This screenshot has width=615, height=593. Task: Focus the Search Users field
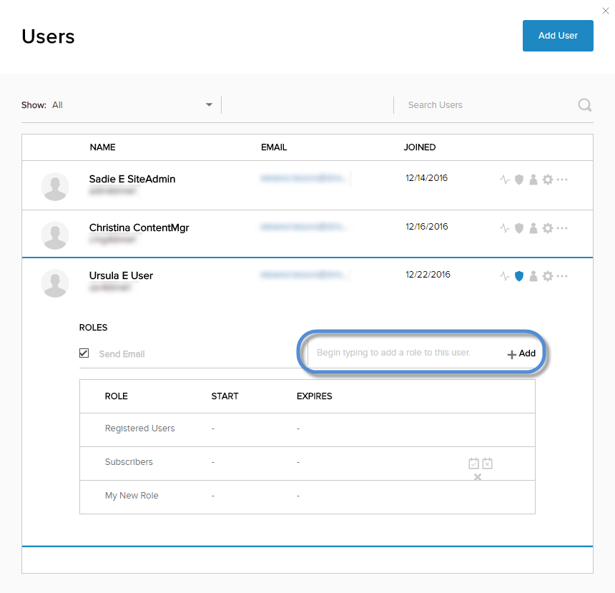486,105
